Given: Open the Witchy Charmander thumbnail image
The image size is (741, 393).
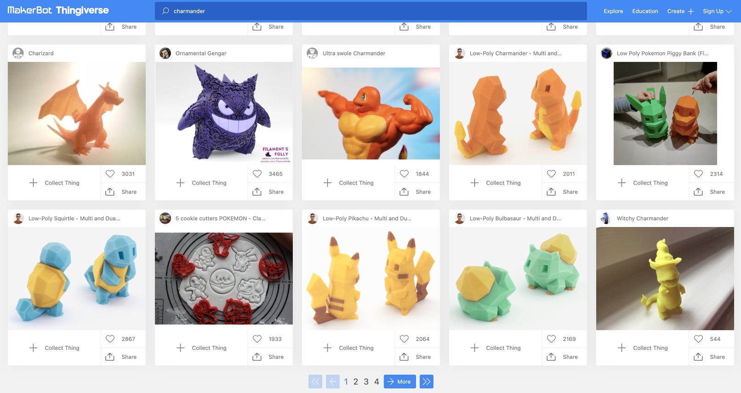Looking at the screenshot, I should point(665,278).
